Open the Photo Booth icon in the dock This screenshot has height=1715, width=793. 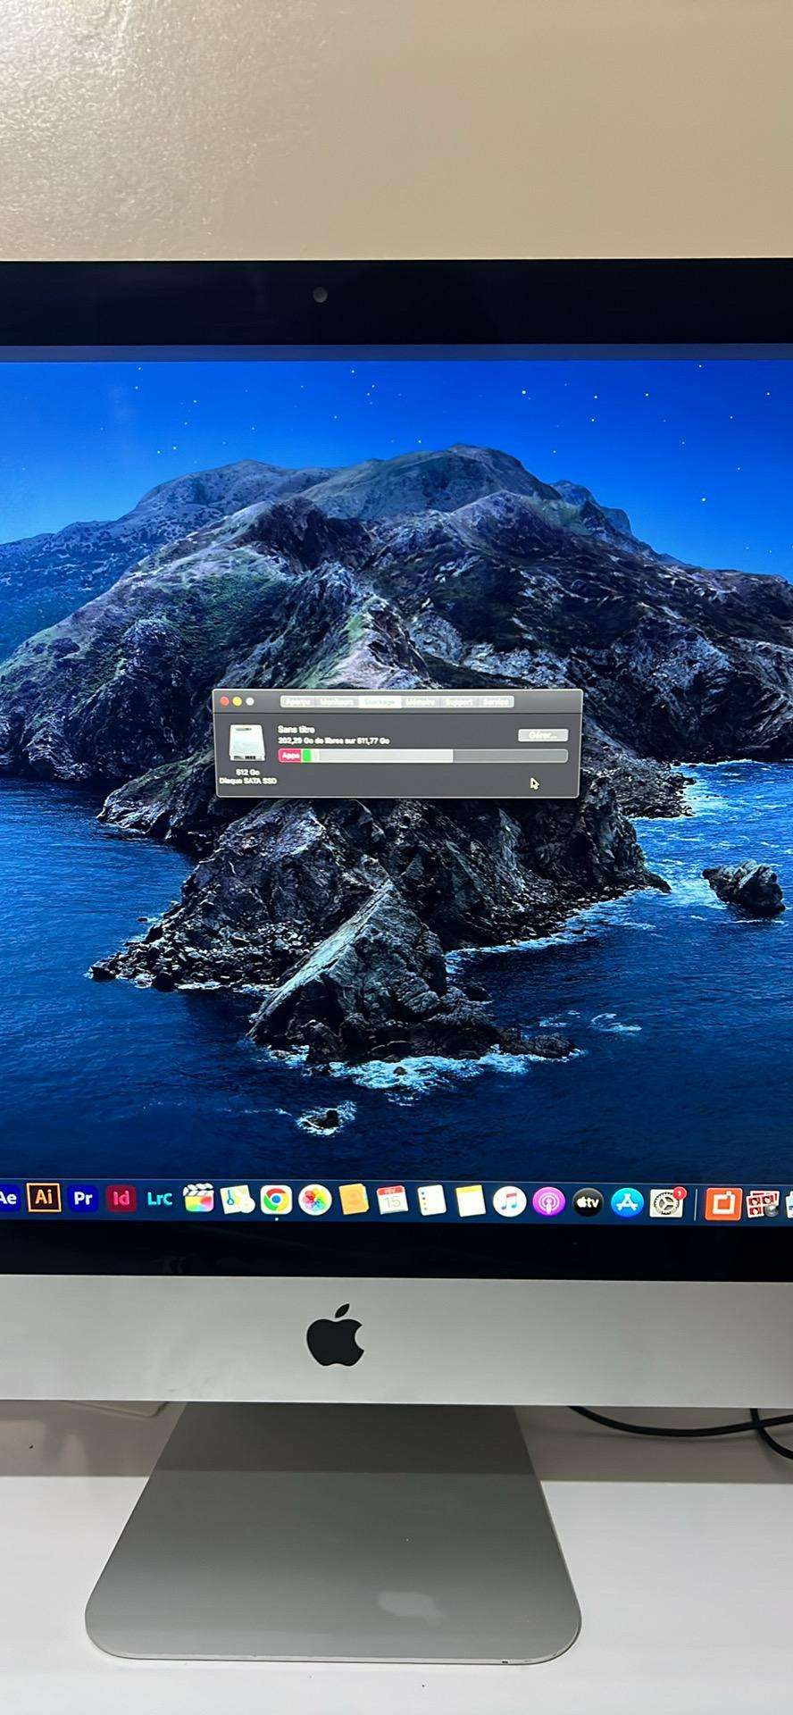coord(763,1205)
